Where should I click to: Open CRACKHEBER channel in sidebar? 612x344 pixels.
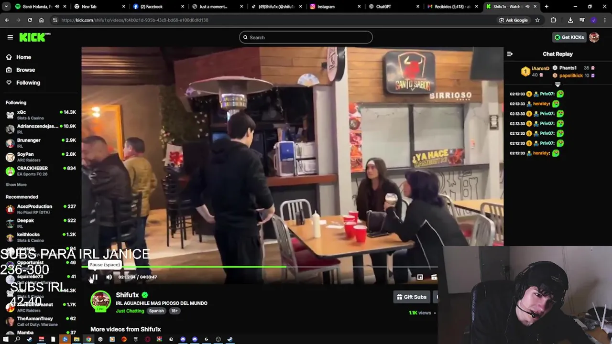(41, 171)
